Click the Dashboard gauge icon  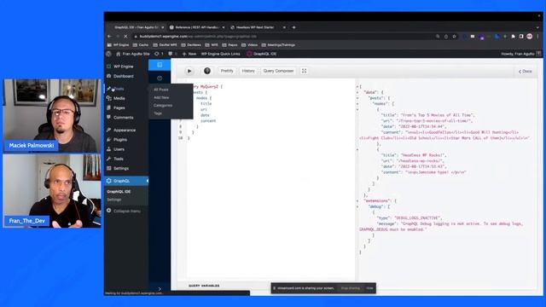coord(109,76)
